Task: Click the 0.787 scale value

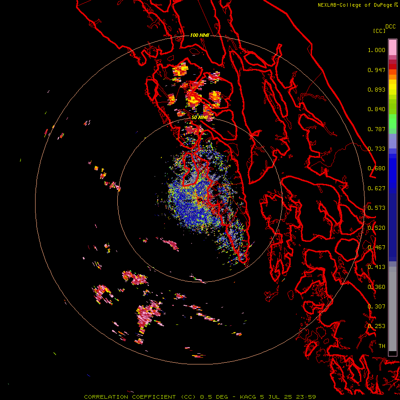Action: (x=376, y=129)
